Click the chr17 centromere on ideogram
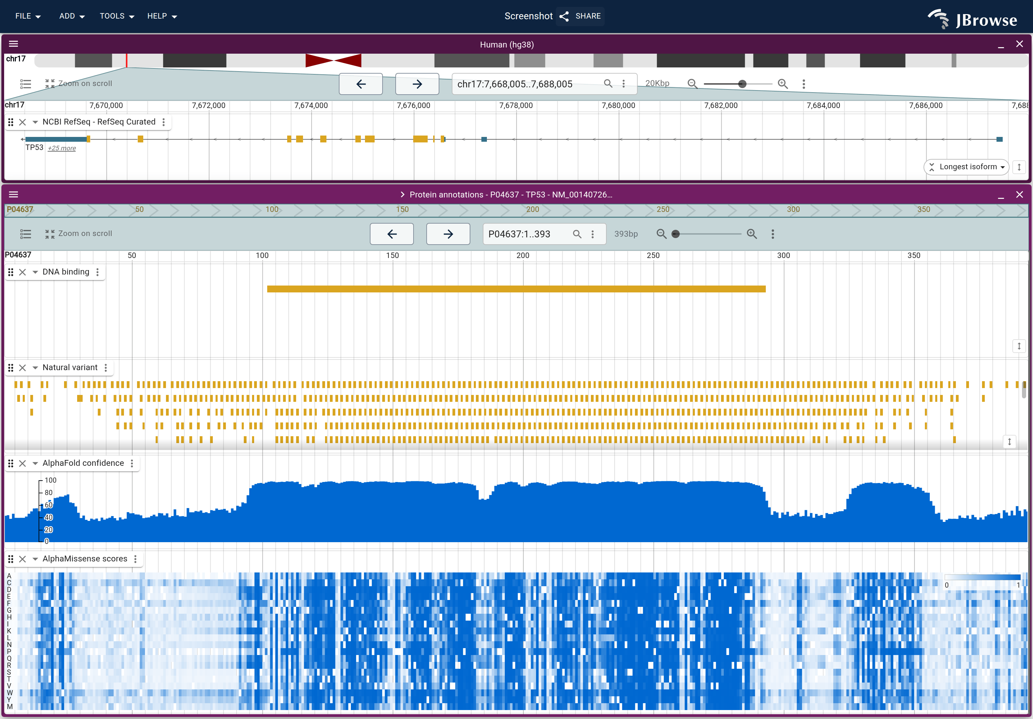The width and height of the screenshot is (1033, 719). coord(333,61)
